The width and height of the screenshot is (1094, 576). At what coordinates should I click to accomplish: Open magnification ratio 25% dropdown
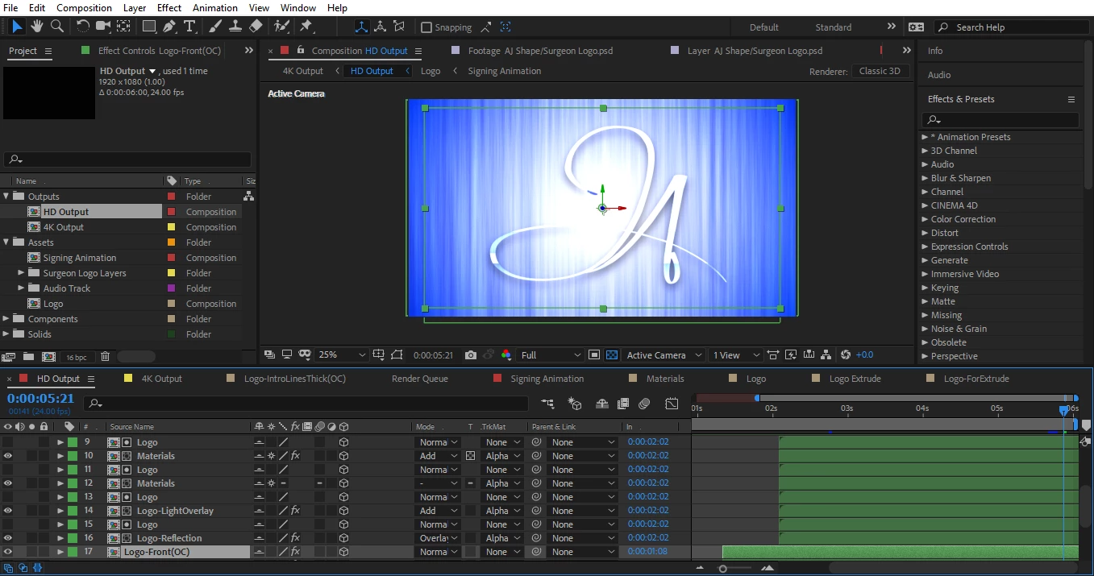click(343, 355)
